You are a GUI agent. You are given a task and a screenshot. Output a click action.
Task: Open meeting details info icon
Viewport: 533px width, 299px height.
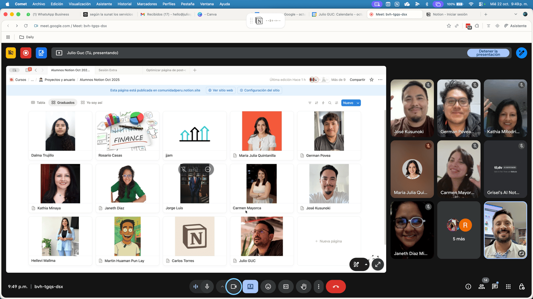tap(468, 286)
